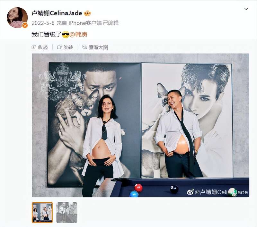
Task: Click the @卢靖姗CelinaJade watermark text
Action: tap(221, 192)
